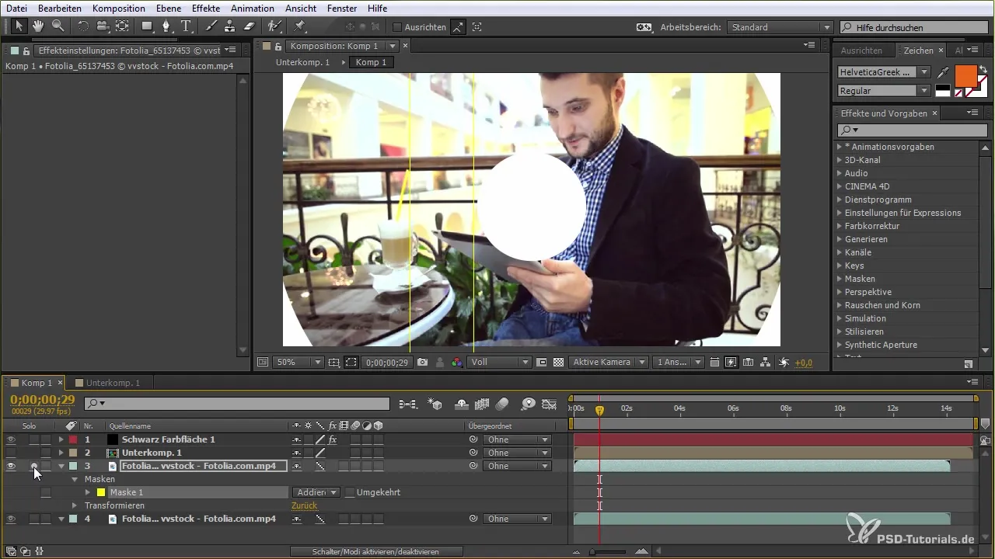The image size is (995, 559).
Task: Open the Voll resolution dropdown
Action: coord(500,362)
